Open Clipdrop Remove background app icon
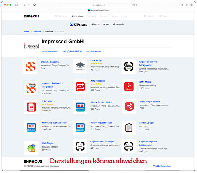The height and width of the screenshot is (173, 197). point(129,67)
